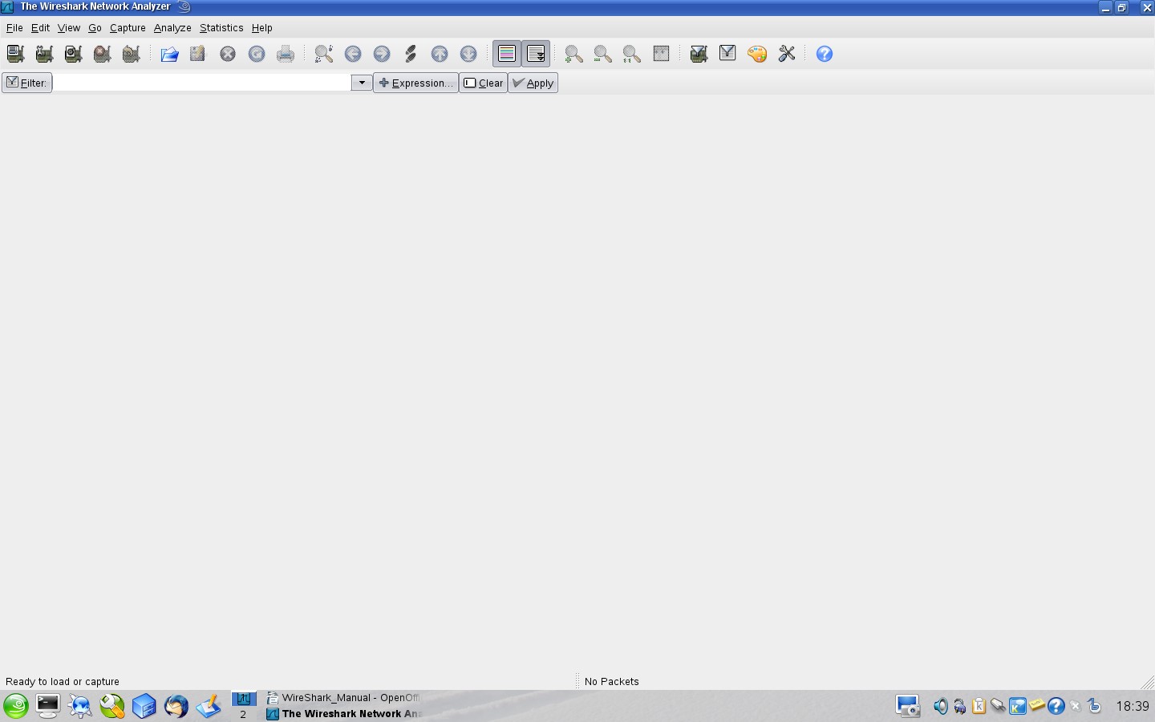1155x722 pixels.
Task: Toggle packet list colorization
Action: point(507,54)
